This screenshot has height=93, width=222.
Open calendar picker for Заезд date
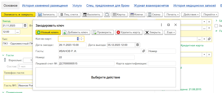(x=25, y=26)
